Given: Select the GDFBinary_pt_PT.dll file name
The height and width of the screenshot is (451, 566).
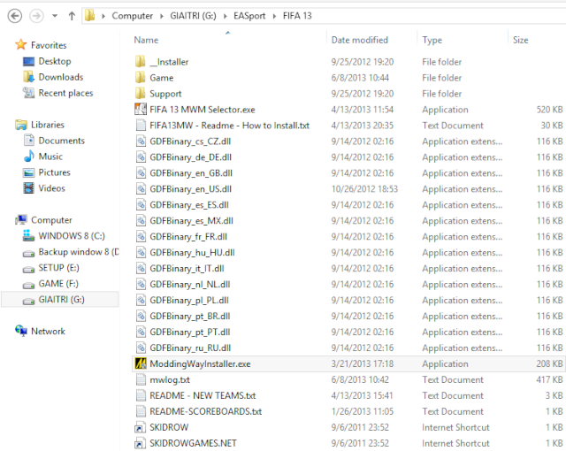Looking at the screenshot, I should (190, 333).
